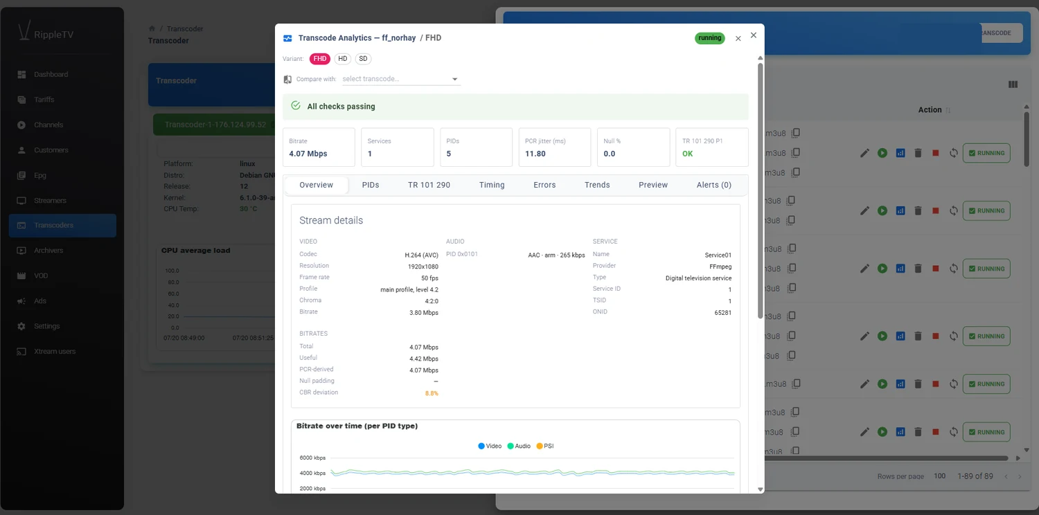Open the VOD section in the sidebar
The image size is (1039, 515).
point(62,275)
